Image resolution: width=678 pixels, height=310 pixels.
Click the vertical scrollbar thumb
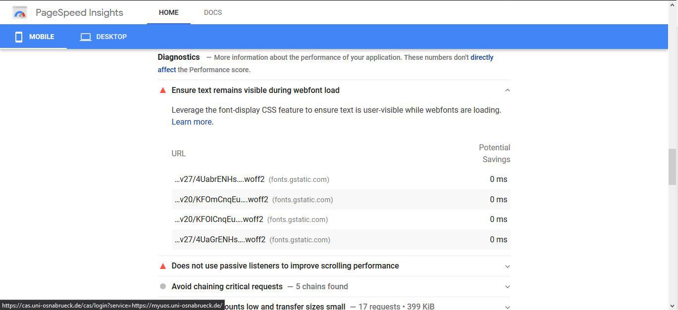click(673, 166)
